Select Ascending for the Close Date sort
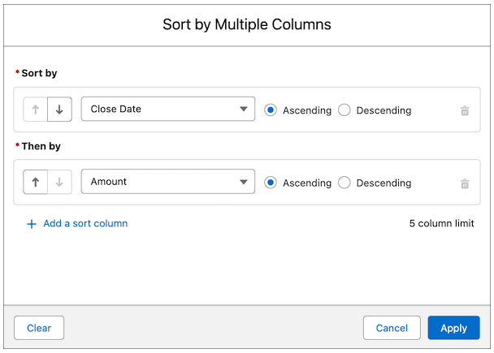The height and width of the screenshot is (353, 494). click(x=271, y=110)
